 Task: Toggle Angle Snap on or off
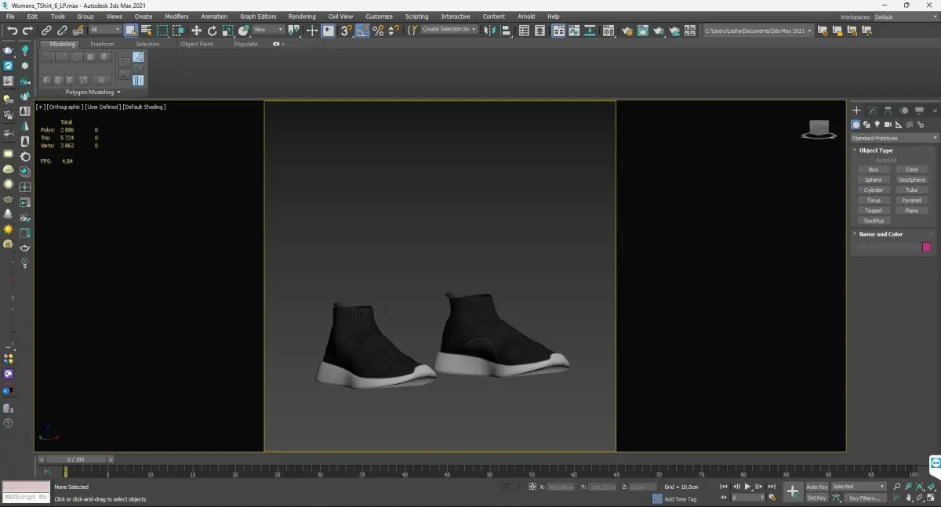pos(362,31)
